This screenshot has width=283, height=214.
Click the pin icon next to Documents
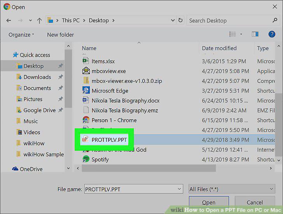(61, 88)
